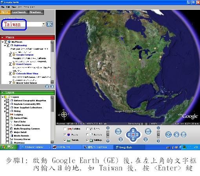The image size is (200, 176).
Task: Click the tilt down button below the tilt slider
Action: [x=158, y=141]
